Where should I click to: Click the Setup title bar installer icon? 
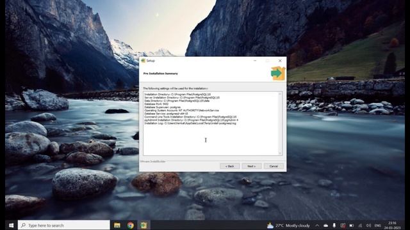tap(143, 61)
